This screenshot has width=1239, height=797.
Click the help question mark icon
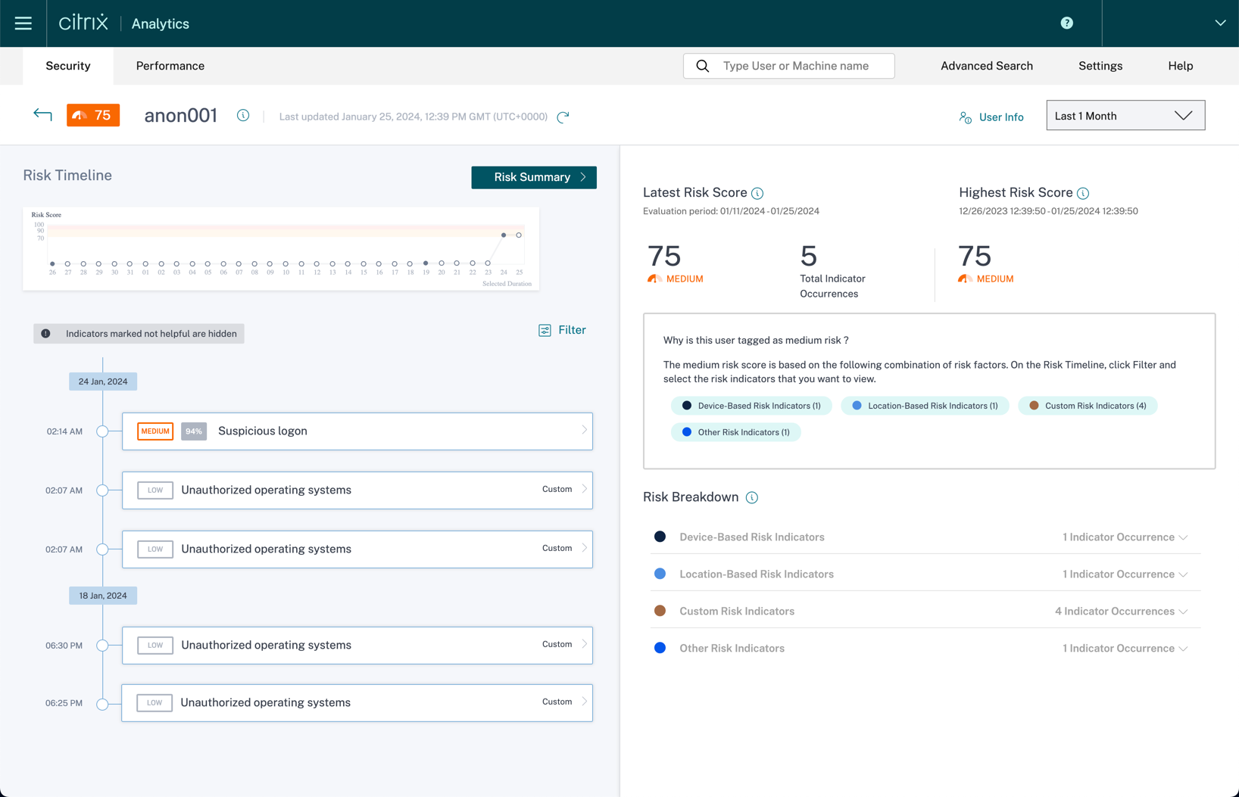(x=1066, y=23)
